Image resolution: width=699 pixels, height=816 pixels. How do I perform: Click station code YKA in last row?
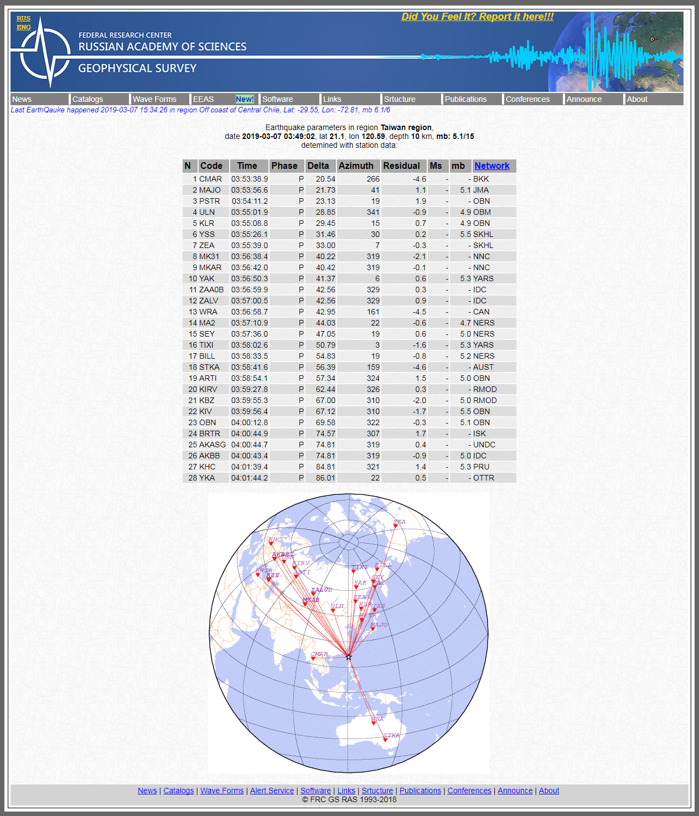pyautogui.click(x=206, y=478)
